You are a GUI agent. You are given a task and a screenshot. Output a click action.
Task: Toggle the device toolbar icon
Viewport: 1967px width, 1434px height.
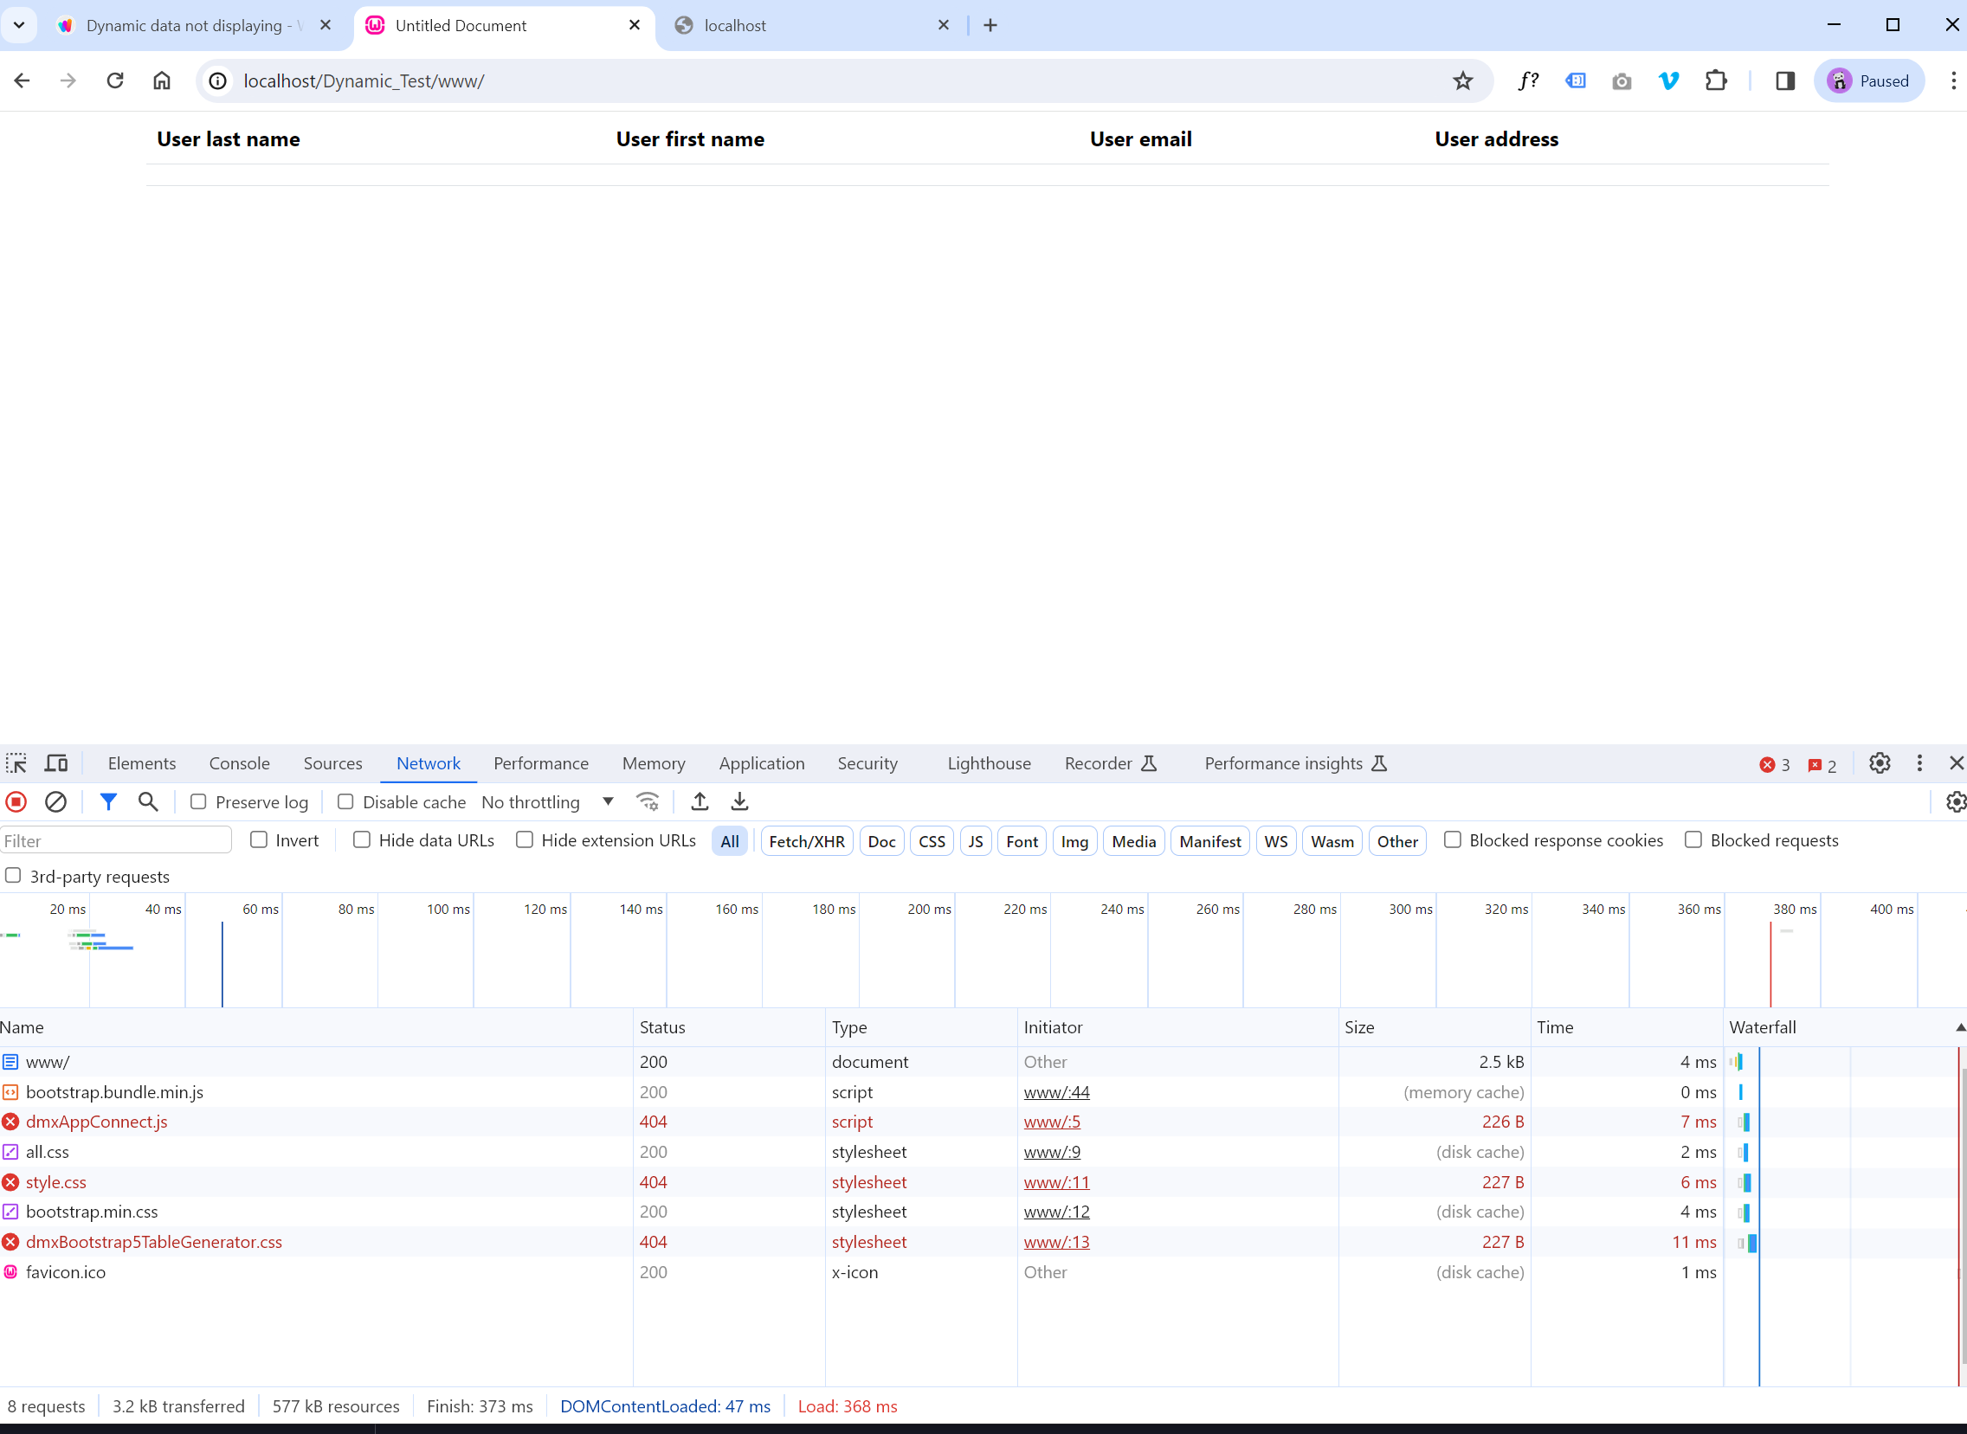(x=56, y=764)
